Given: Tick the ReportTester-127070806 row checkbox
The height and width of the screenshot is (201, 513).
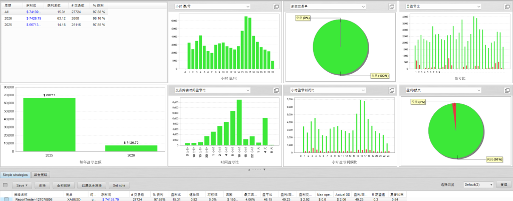Looking at the screenshot, I should (6, 199).
